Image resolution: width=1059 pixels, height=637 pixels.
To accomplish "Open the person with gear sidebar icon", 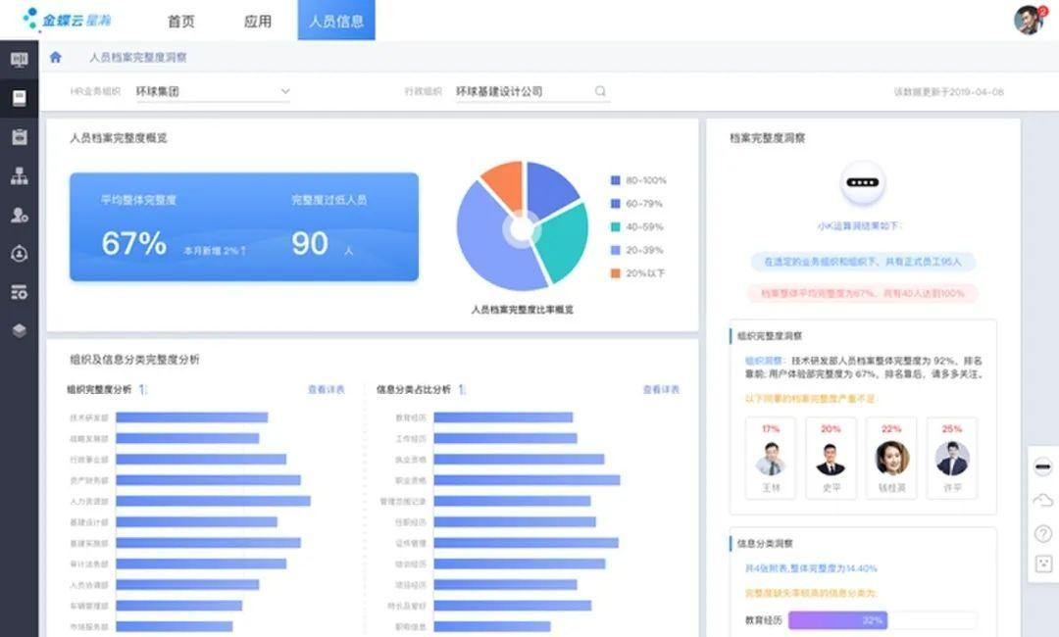I will click(x=19, y=215).
